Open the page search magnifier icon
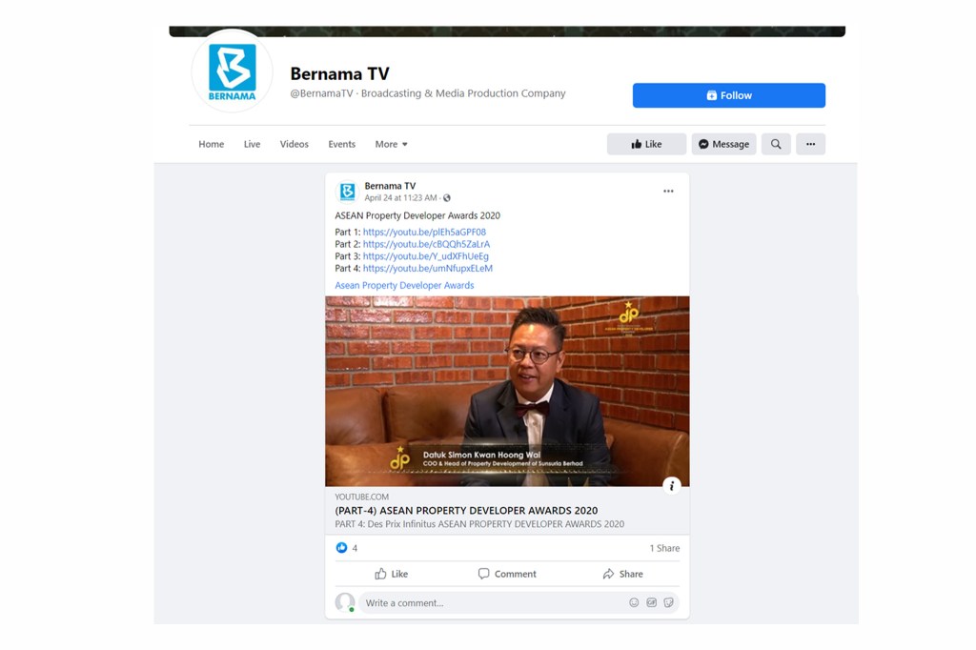The width and height of the screenshot is (976, 650). [x=776, y=144]
